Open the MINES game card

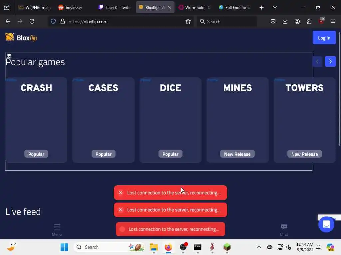pyautogui.click(x=237, y=120)
